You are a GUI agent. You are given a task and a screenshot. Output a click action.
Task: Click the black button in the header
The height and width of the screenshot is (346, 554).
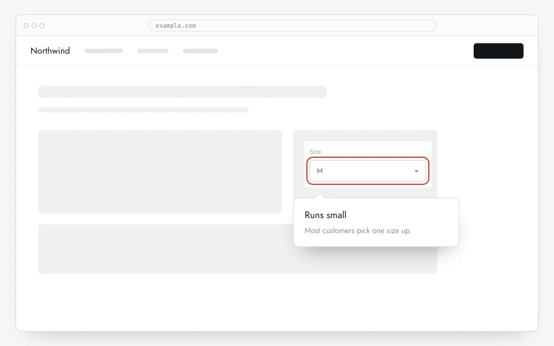point(498,51)
